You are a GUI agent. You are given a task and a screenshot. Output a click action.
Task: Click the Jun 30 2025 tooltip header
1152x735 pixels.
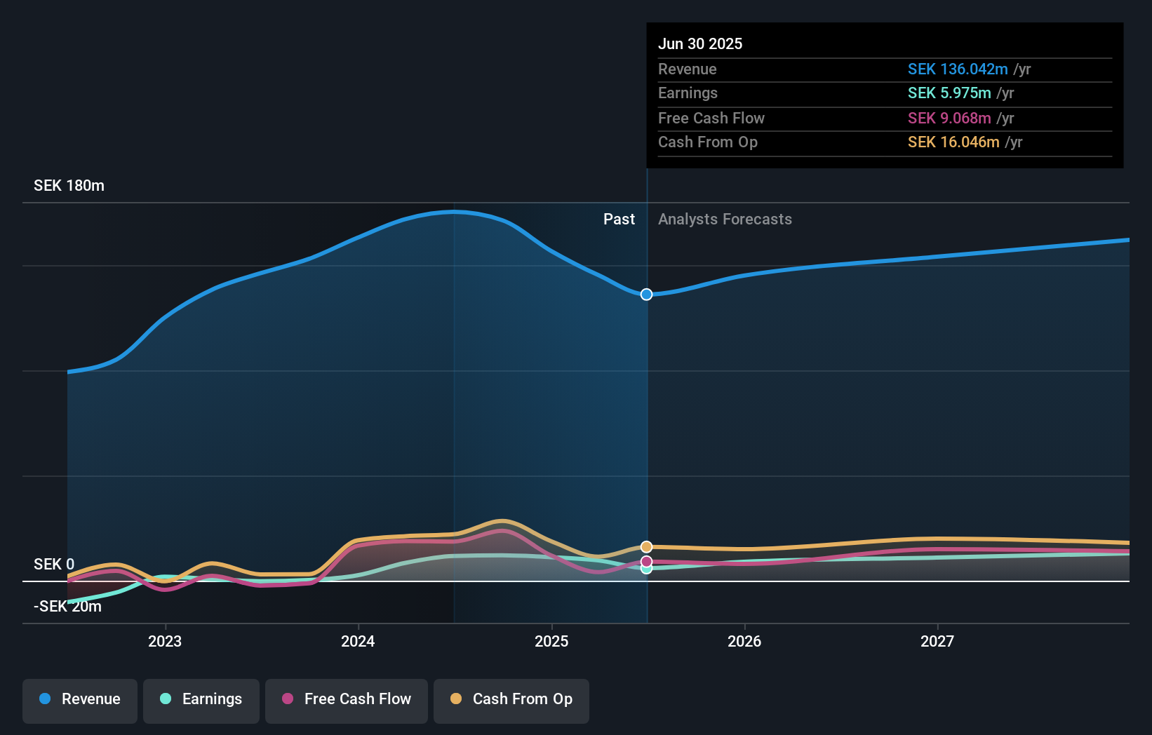[700, 43]
